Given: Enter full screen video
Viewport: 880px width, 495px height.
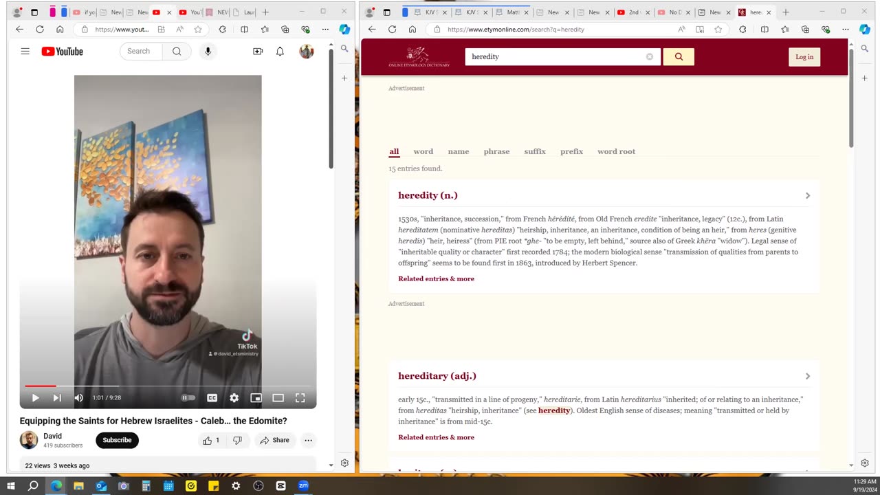Looking at the screenshot, I should tap(300, 397).
